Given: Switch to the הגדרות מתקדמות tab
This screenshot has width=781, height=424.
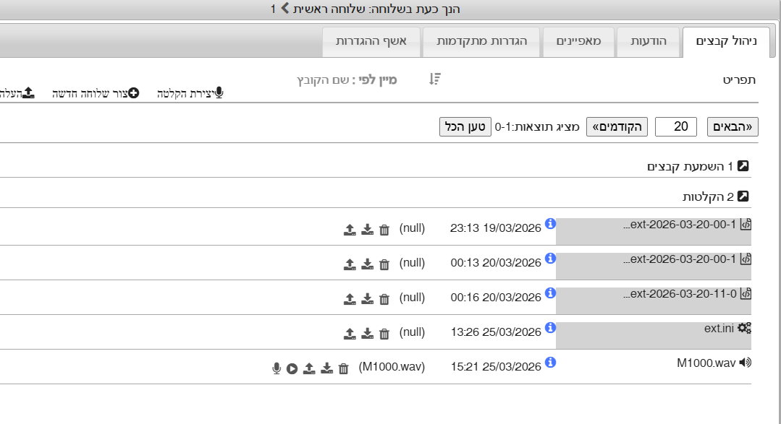Looking at the screenshot, I should point(481,42).
